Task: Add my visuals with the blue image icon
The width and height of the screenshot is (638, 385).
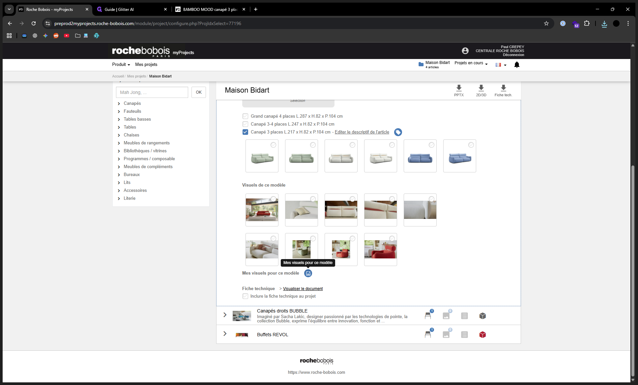Action: click(x=308, y=273)
